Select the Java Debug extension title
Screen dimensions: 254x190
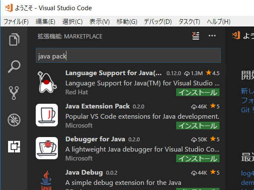pos(84,172)
